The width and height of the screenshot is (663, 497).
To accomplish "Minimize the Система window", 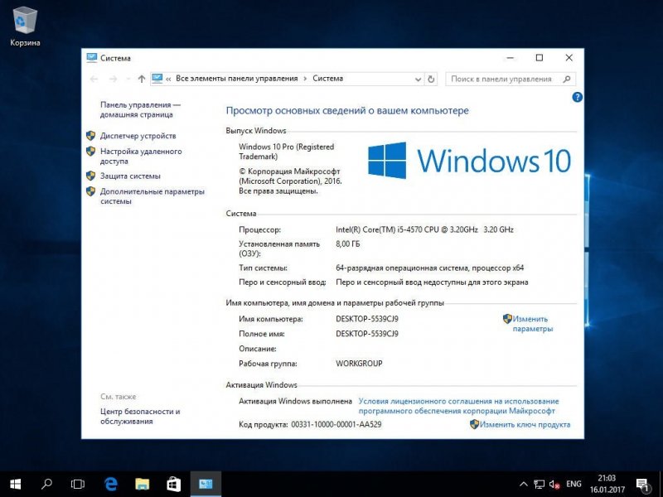I will (511, 58).
